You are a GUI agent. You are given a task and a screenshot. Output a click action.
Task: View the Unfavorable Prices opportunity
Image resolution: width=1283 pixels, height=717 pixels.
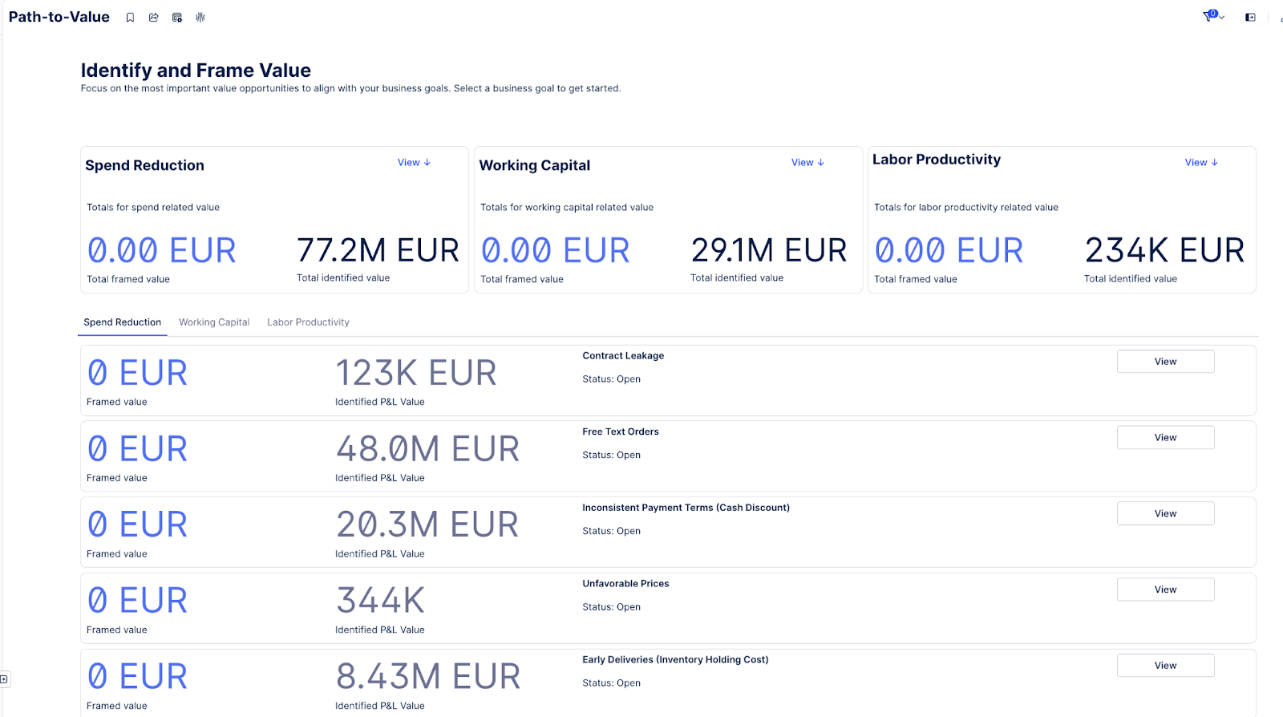click(x=1165, y=590)
